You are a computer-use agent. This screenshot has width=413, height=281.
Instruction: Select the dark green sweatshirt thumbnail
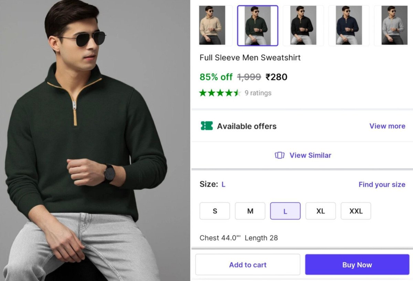coord(257,25)
